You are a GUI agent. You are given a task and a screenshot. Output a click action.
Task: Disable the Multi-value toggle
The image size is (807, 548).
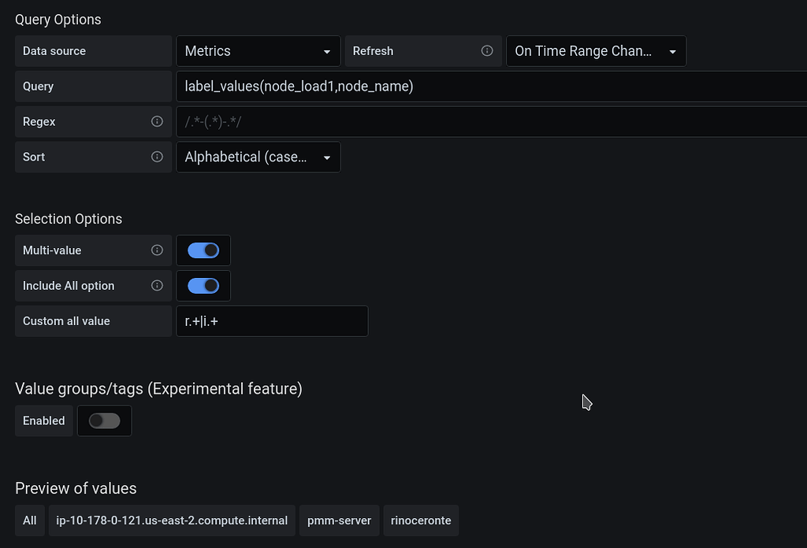[203, 250]
